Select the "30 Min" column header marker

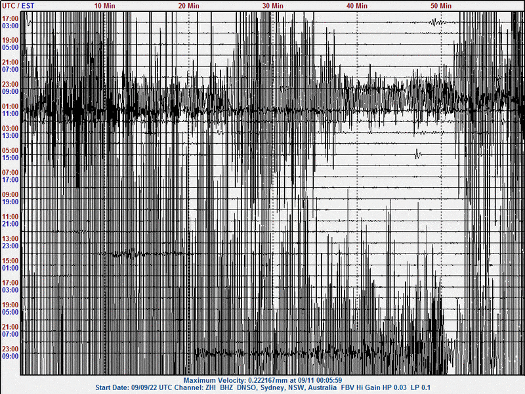[x=273, y=5]
